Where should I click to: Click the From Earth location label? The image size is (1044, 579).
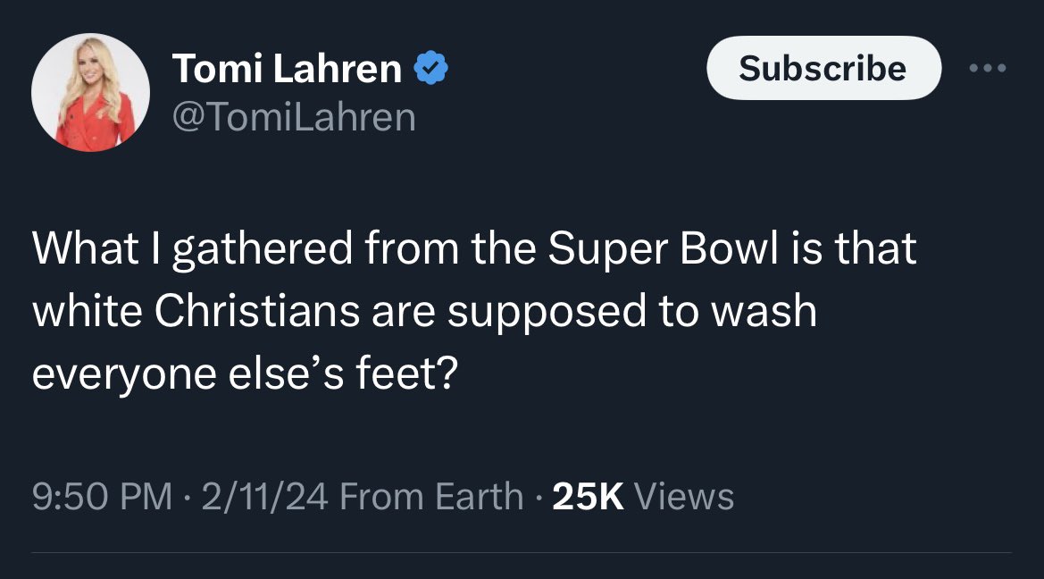(431, 496)
